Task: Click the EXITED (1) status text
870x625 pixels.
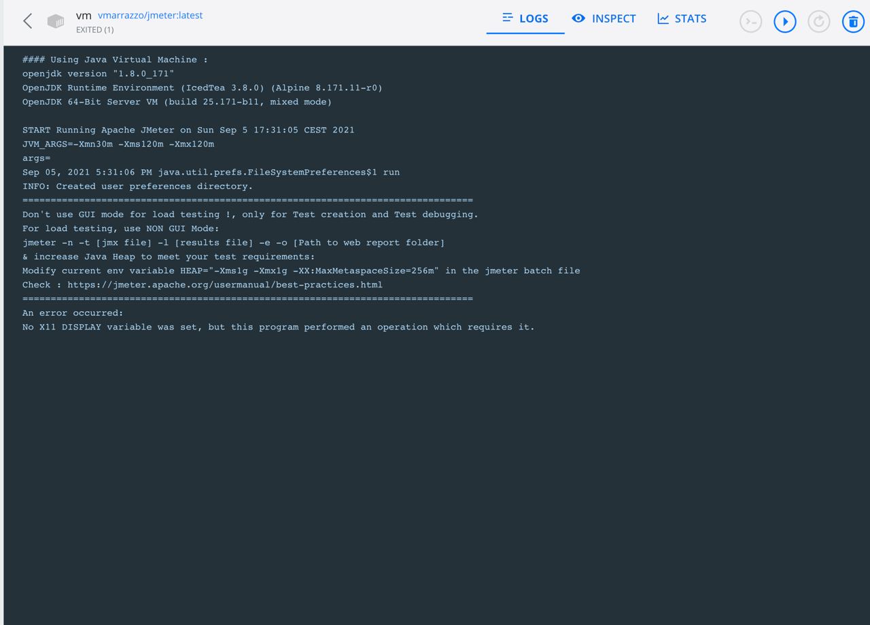Action: [x=95, y=30]
